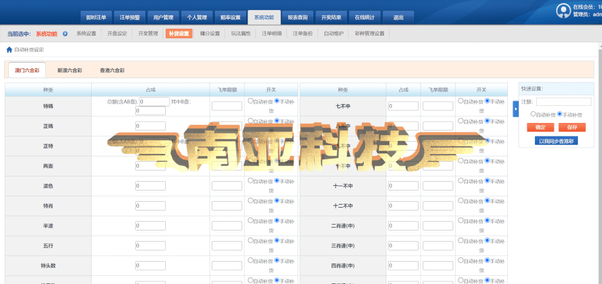Open the 赔率设置 menu

(x=230, y=17)
